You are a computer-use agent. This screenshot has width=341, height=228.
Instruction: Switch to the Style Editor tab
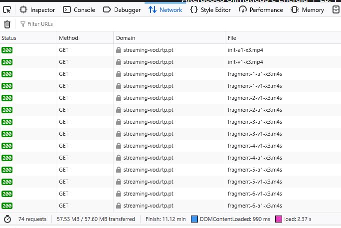(x=211, y=9)
